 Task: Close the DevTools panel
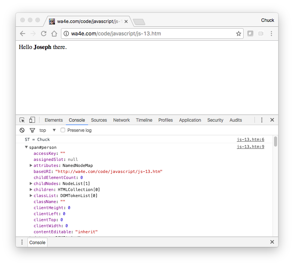[x=272, y=120]
